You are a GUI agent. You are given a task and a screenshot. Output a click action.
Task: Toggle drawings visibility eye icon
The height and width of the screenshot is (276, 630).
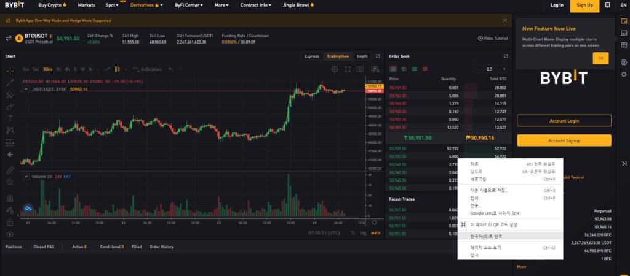coord(10,234)
